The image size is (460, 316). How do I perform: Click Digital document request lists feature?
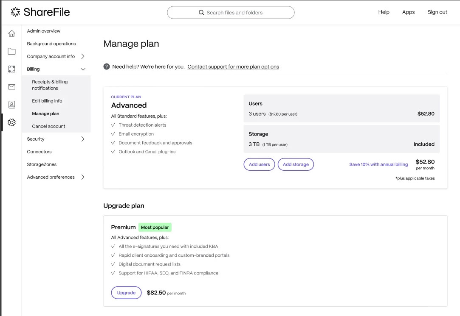150,264
